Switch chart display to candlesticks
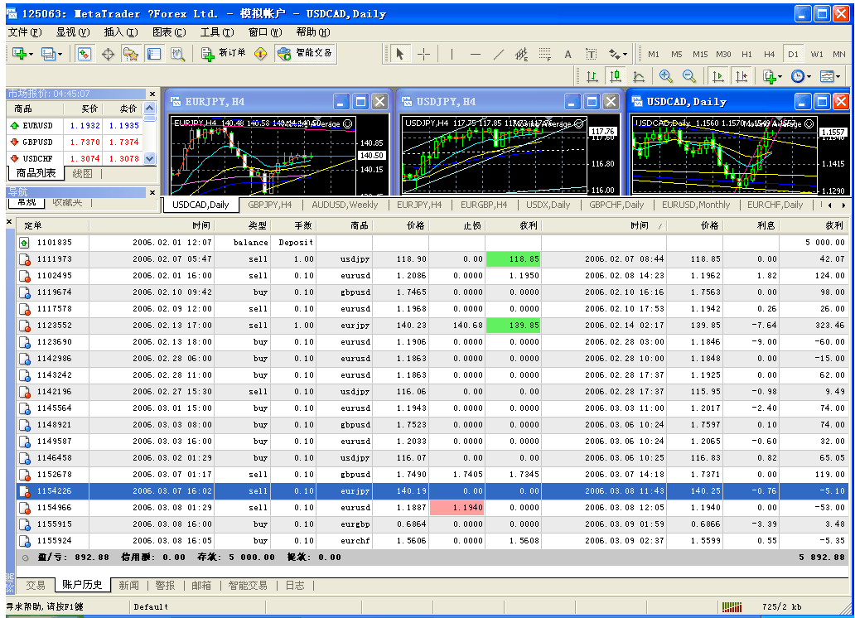The height and width of the screenshot is (618, 855). coord(616,76)
